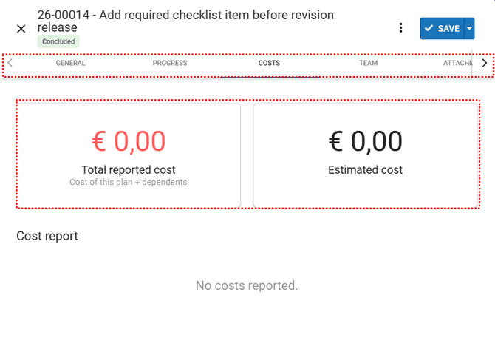The height and width of the screenshot is (349, 495).
Task: Click the black € 0,00 estimated amount
Action: click(365, 140)
